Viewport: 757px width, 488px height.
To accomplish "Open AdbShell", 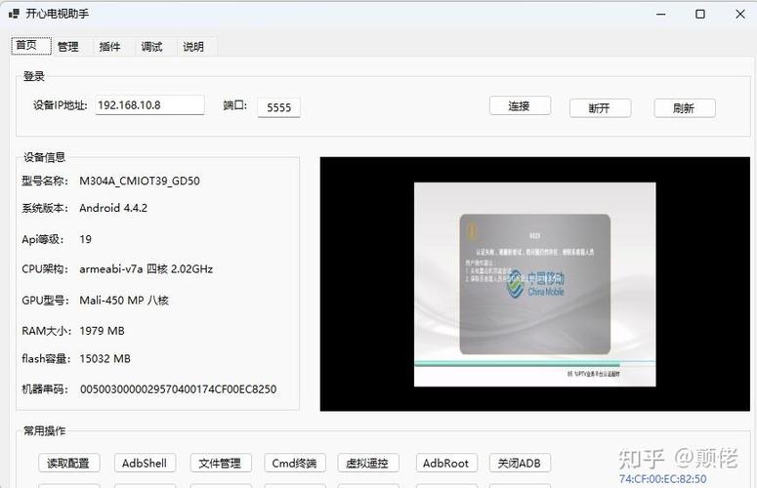I will (x=145, y=463).
